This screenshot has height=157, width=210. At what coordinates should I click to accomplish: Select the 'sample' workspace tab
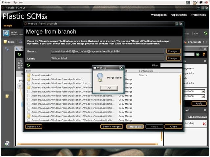(x=8, y=26)
